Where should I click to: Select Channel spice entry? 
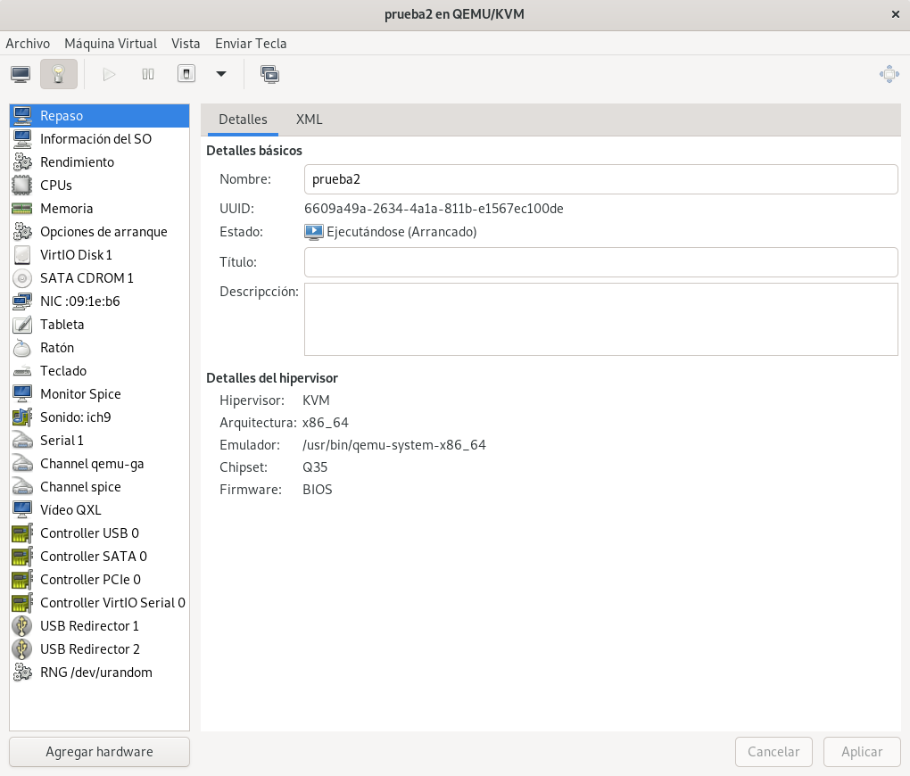coord(99,487)
